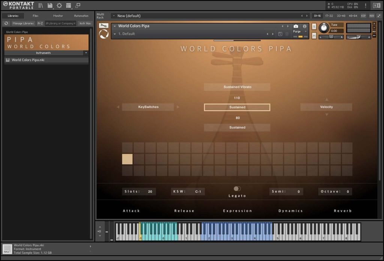Viewport: 384px width, 261px height.
Task: Mute the instrument with M button
Action: (x=314, y=35)
